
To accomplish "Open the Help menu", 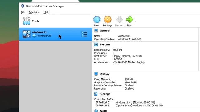I will coord(47,12).
